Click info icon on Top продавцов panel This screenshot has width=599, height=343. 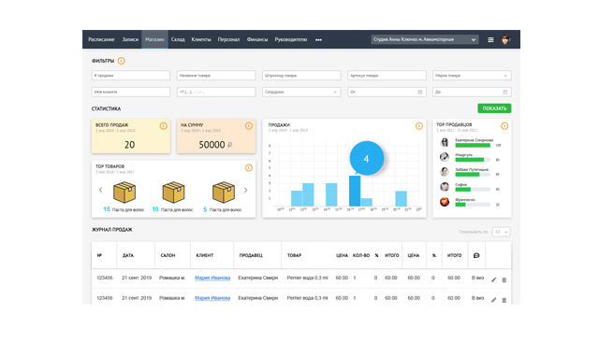click(504, 126)
